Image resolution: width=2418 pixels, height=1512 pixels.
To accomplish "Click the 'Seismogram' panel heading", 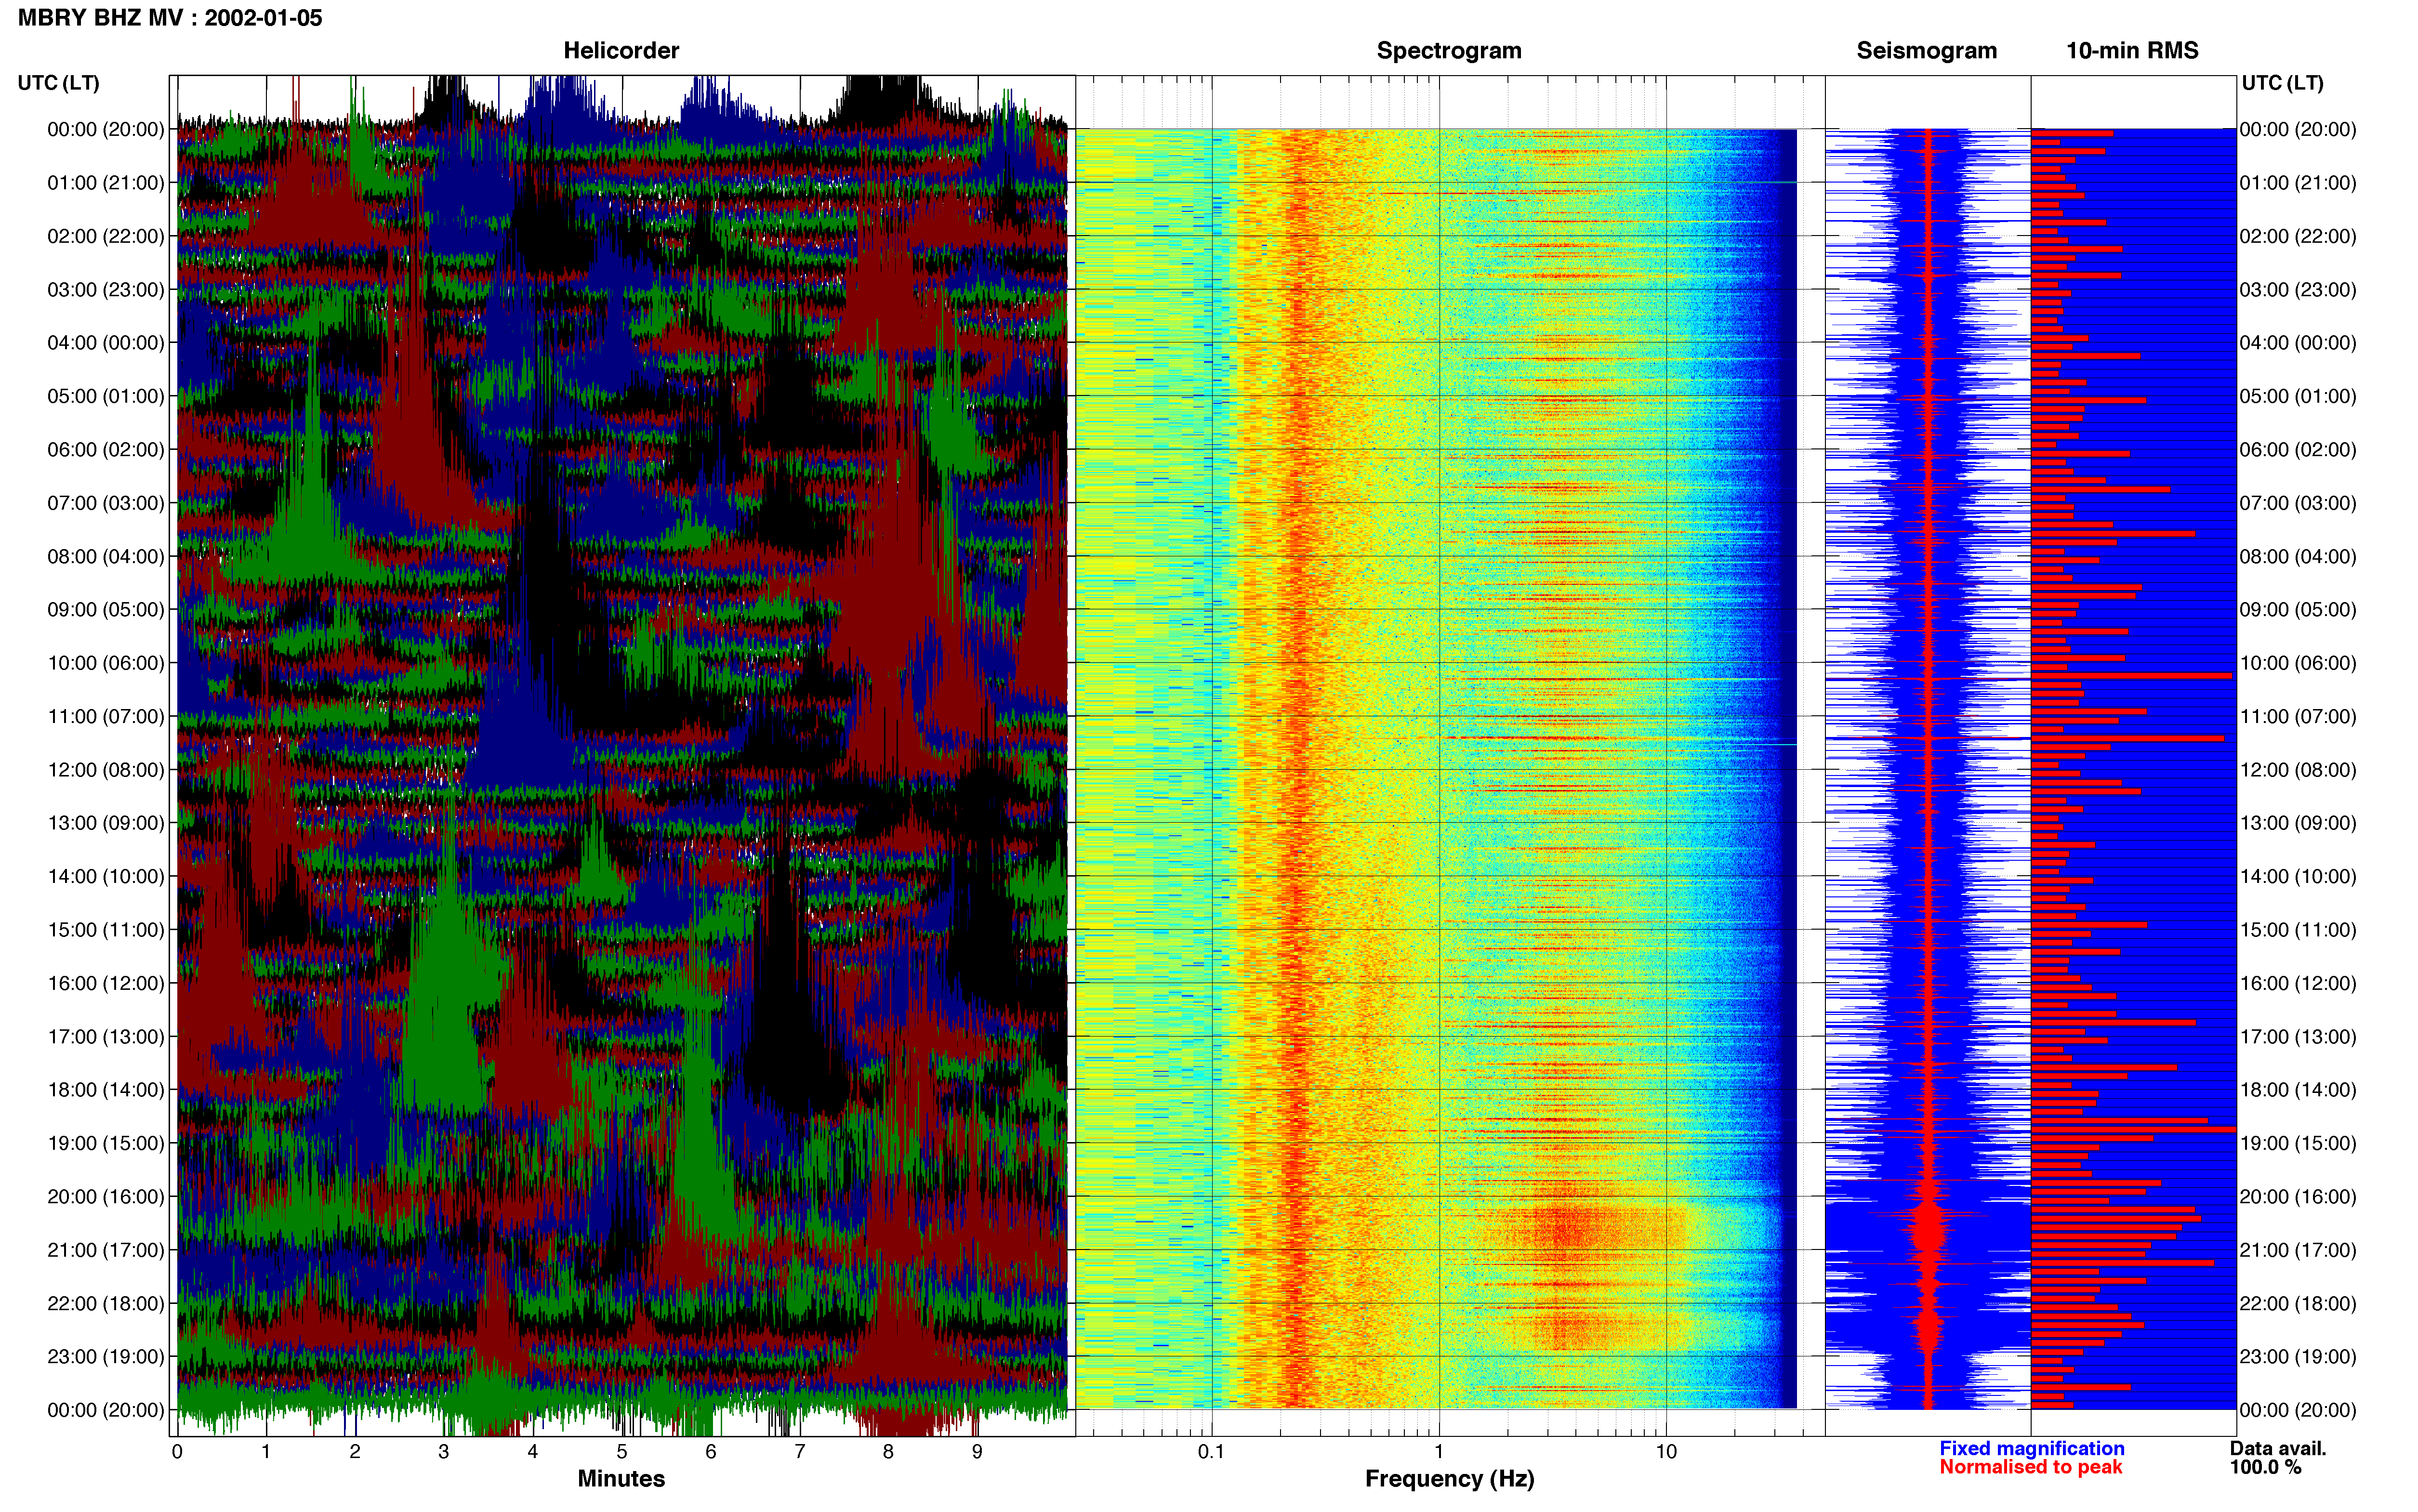I will point(1926,51).
